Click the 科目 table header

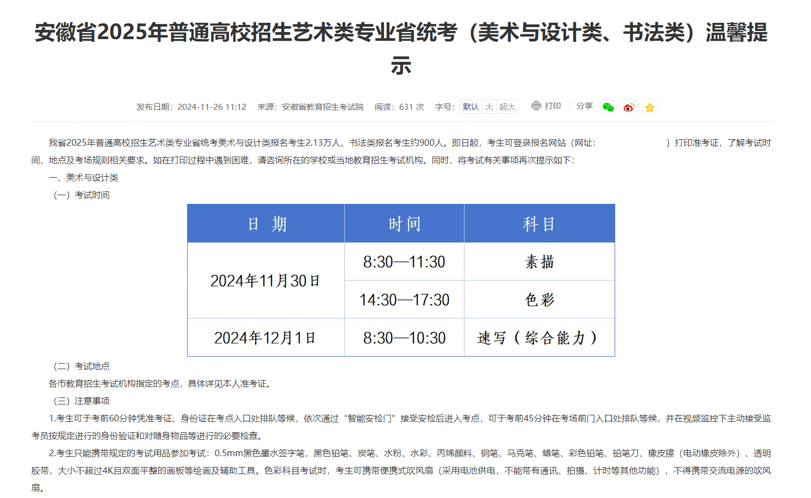click(x=539, y=223)
